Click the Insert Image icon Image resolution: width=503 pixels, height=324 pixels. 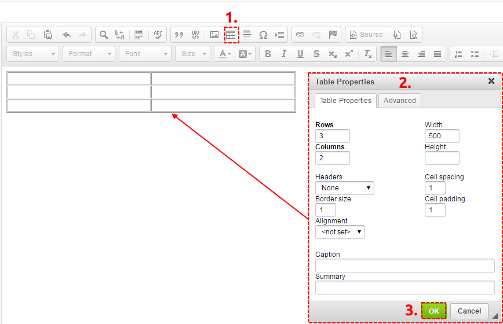tap(214, 35)
